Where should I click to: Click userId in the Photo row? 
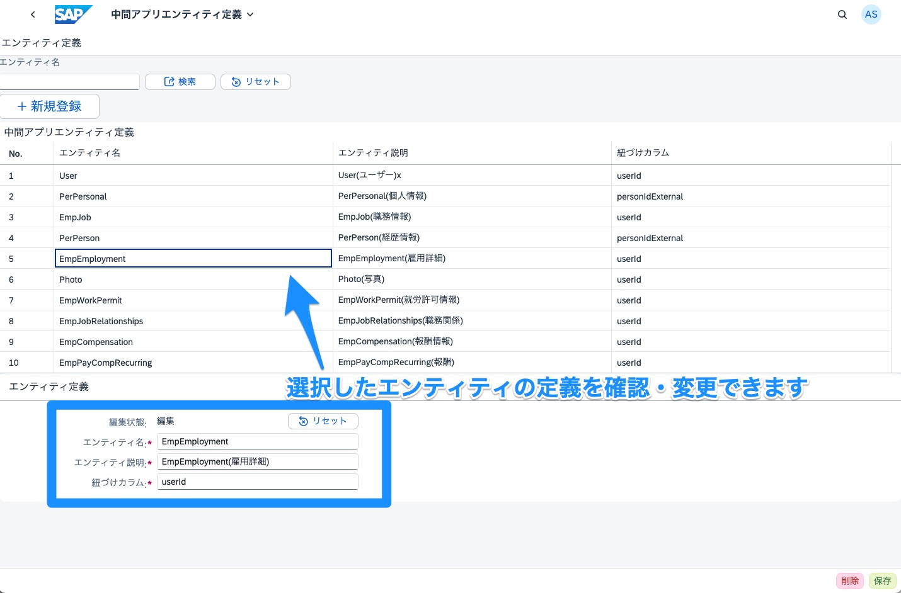click(x=629, y=280)
